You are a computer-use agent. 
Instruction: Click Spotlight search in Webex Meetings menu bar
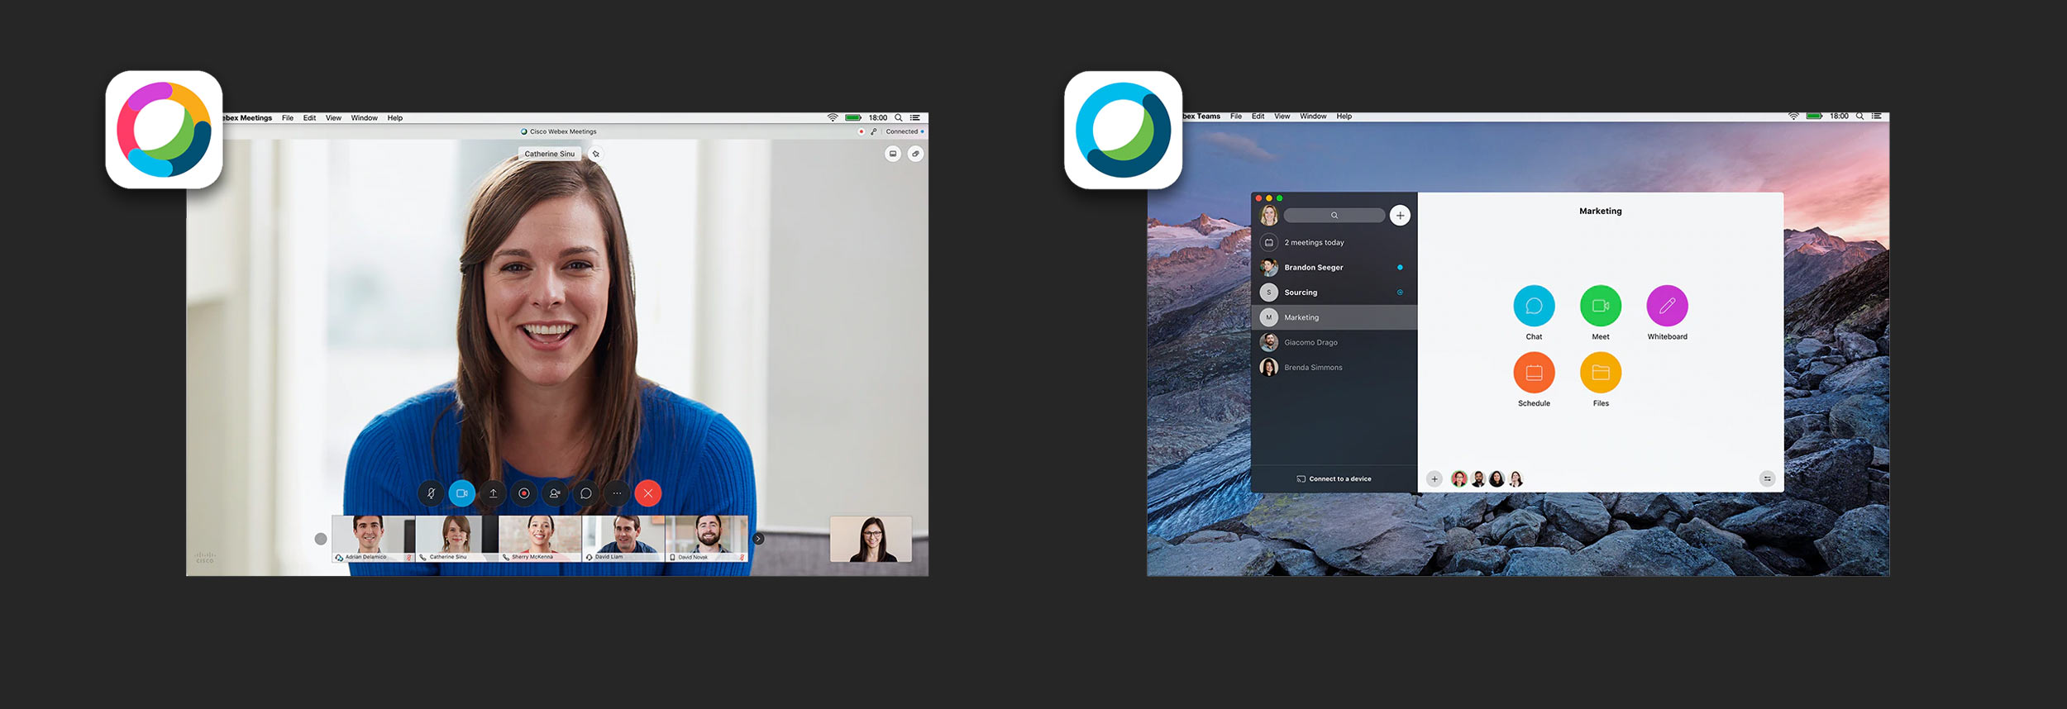(899, 118)
